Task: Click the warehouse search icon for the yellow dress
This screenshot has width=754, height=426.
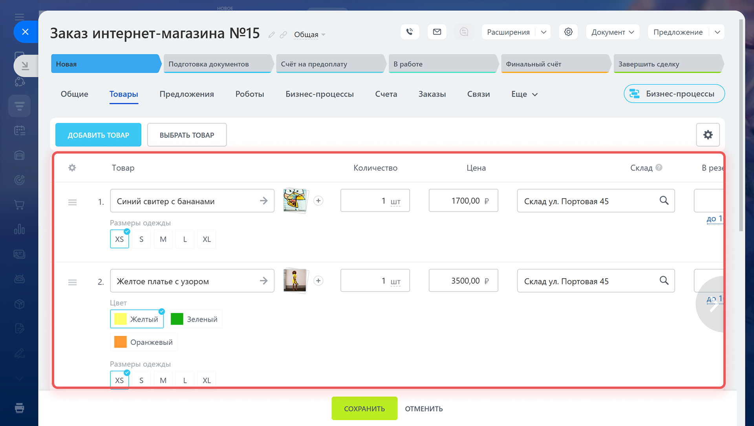Action: pyautogui.click(x=664, y=280)
